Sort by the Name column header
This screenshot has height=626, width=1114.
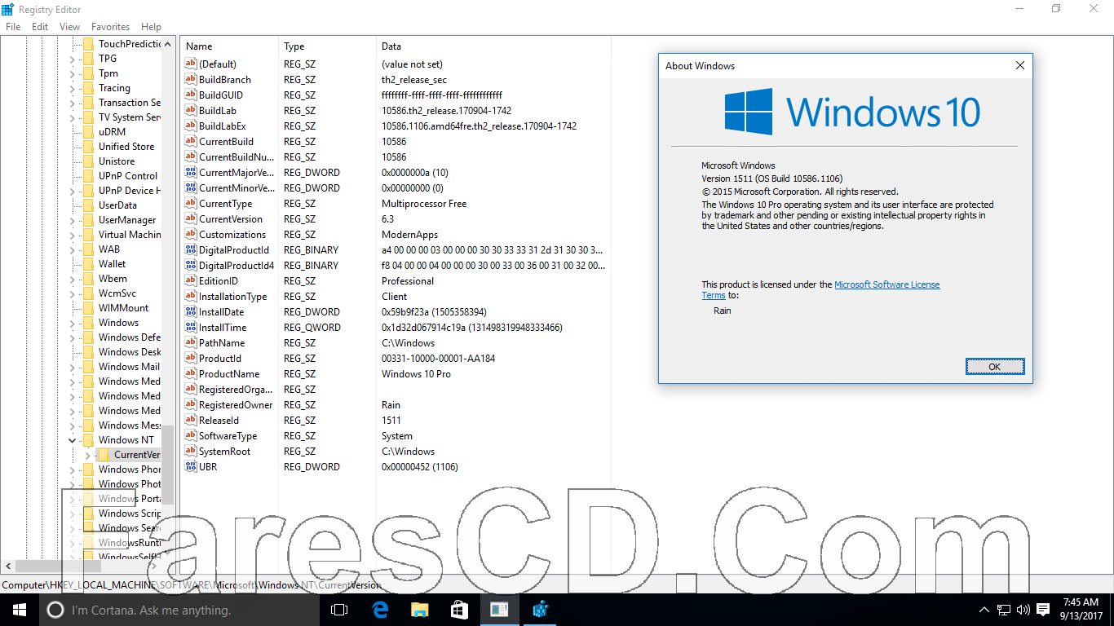[x=229, y=46]
